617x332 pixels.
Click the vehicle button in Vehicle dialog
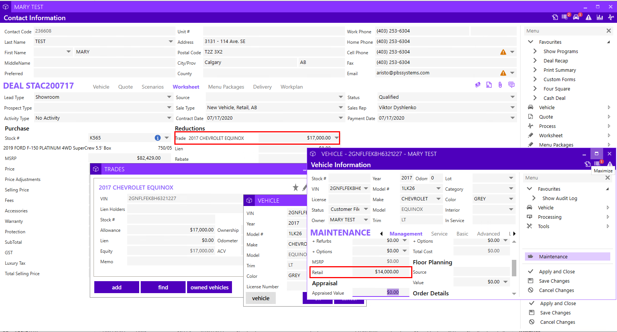point(261,298)
